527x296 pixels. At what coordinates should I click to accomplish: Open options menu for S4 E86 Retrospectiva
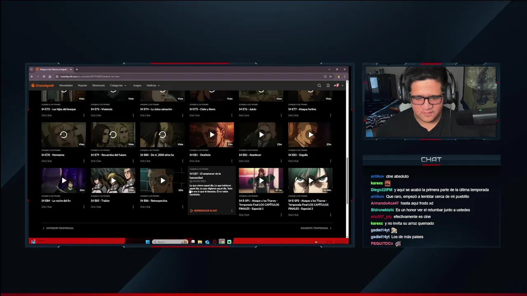182,207
